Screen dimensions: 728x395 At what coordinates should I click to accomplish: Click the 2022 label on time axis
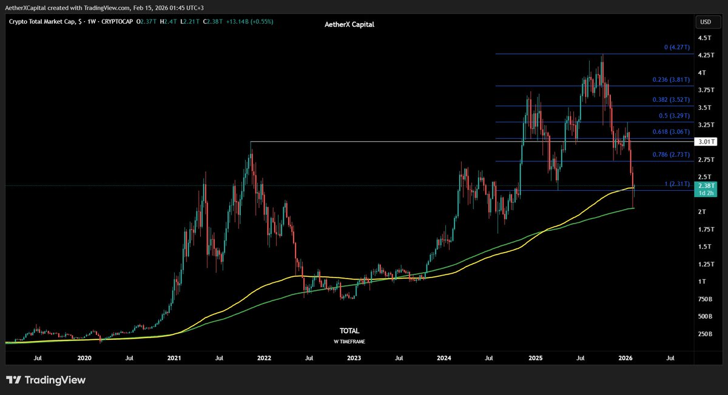pos(264,359)
